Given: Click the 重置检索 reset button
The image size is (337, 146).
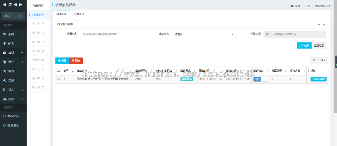Looking at the screenshot, I should (x=319, y=46).
